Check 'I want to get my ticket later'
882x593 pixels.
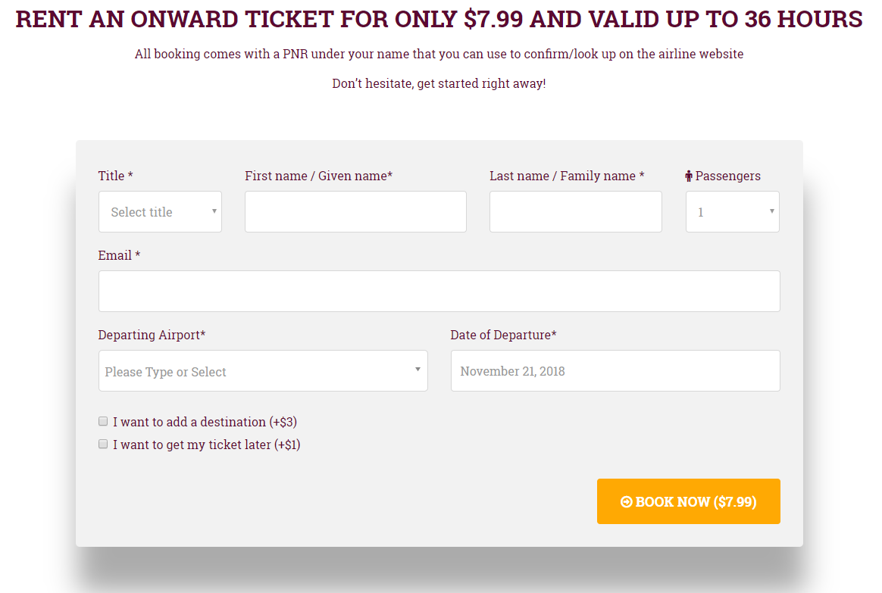coord(103,444)
